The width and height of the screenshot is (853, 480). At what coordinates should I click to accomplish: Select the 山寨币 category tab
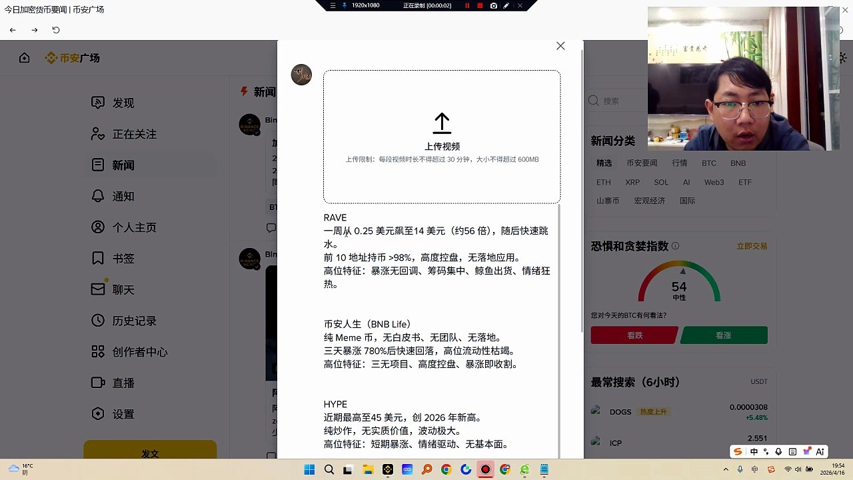(x=608, y=201)
